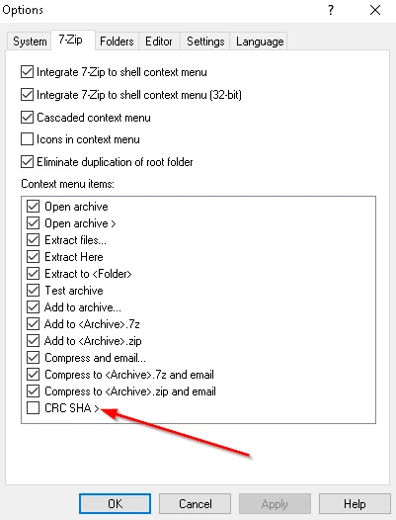Toggle Compress and email... checkbox
396x520 pixels.
34,358
